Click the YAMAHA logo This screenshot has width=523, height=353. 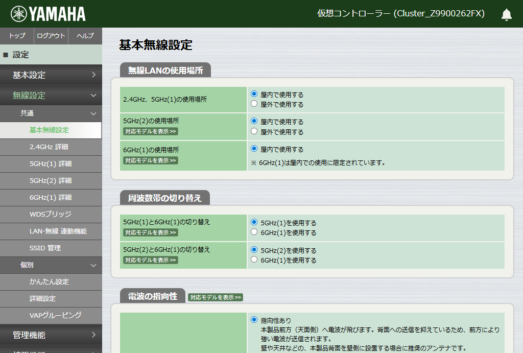click(x=48, y=14)
